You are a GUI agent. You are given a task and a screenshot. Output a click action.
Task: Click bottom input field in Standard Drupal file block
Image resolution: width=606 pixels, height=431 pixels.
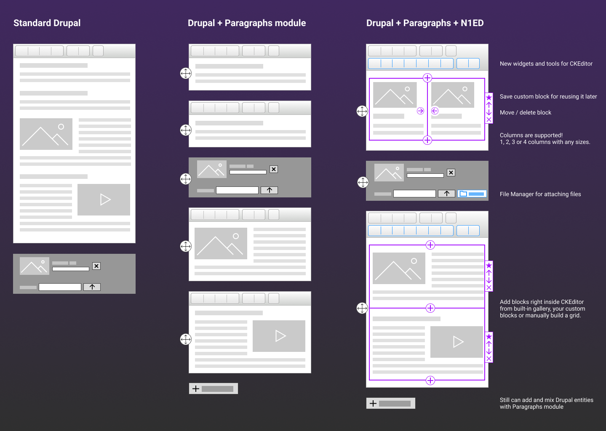[60, 287]
